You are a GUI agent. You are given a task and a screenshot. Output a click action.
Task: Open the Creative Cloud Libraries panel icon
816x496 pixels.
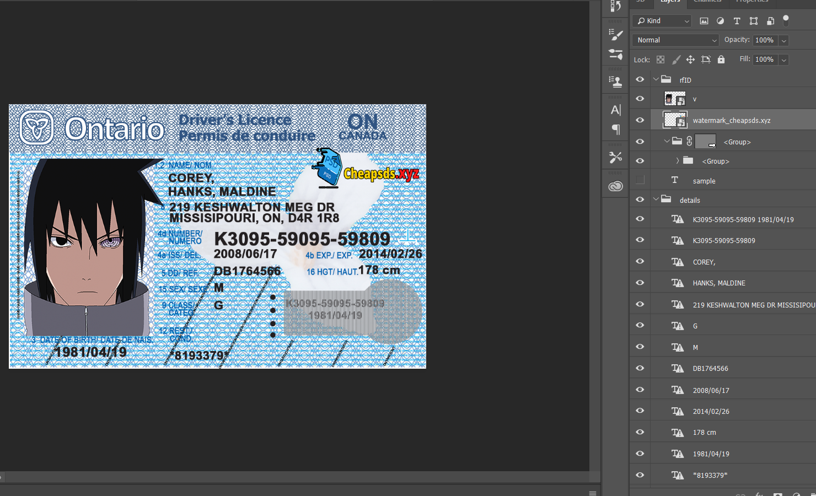615,186
